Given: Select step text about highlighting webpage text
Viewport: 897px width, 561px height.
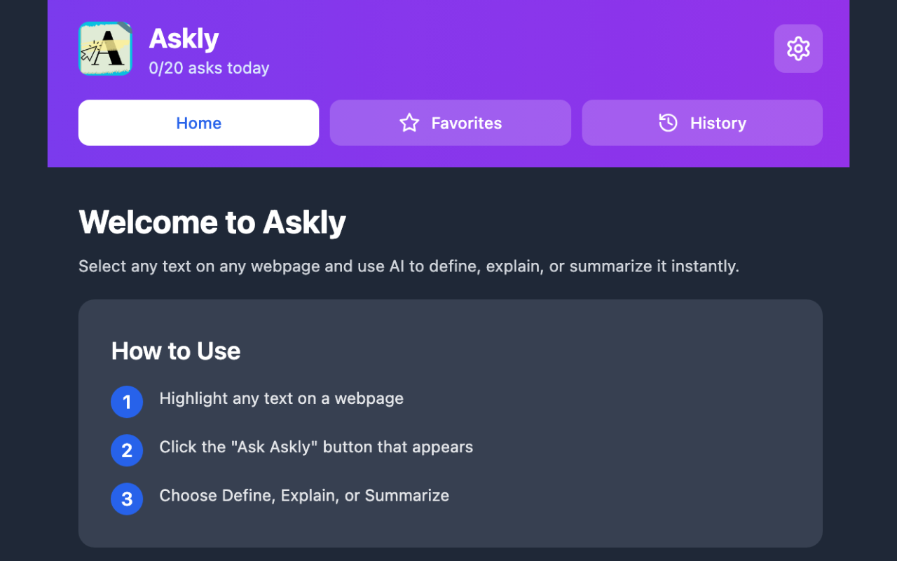Looking at the screenshot, I should click(x=282, y=398).
